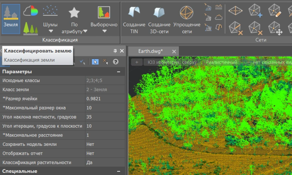Collapse the Параметры section

click(x=118, y=72)
